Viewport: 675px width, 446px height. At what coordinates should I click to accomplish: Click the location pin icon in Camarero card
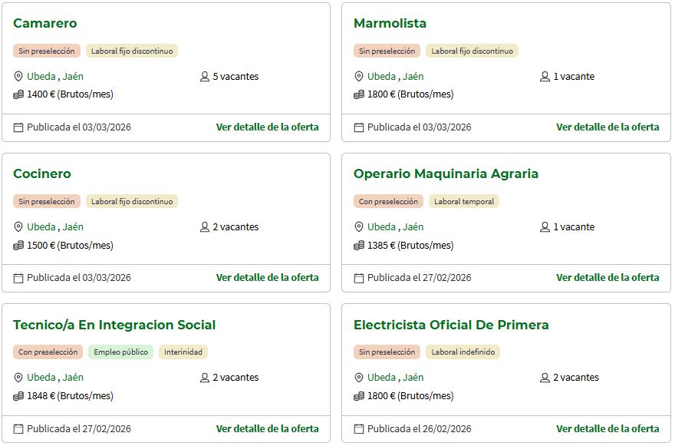[18, 77]
